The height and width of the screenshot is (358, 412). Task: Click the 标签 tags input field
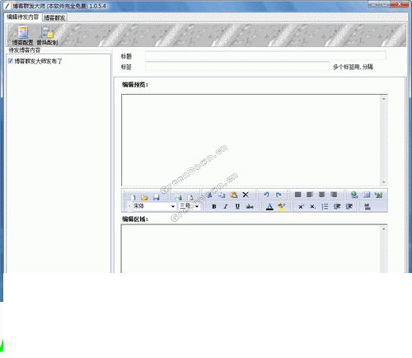(237, 66)
